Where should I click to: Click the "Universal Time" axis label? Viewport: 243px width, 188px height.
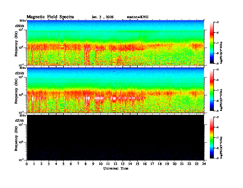116,168
